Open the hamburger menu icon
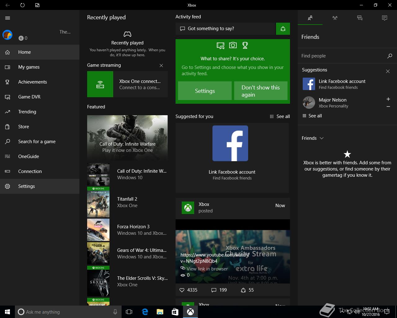The width and height of the screenshot is (397, 318). point(7,18)
